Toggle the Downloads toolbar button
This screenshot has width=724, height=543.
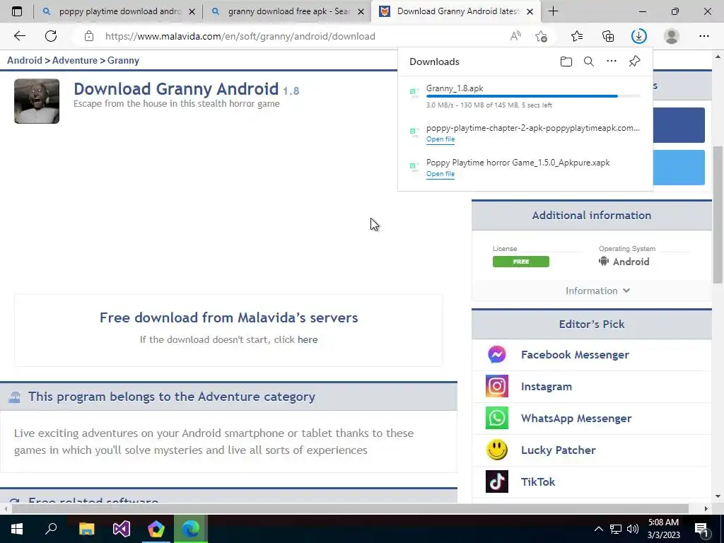point(639,36)
